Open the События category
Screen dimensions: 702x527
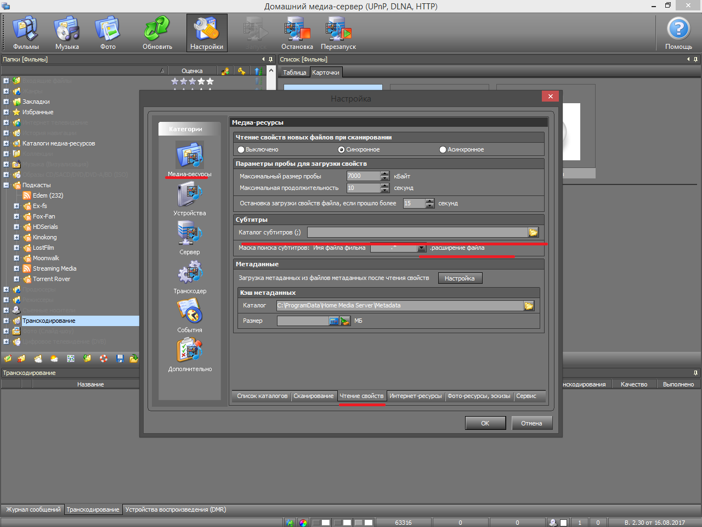coord(190,315)
